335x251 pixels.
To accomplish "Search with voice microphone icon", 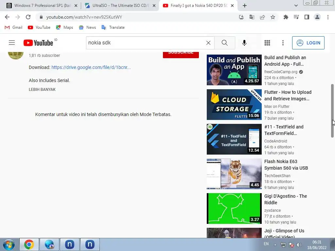I will [244, 43].
